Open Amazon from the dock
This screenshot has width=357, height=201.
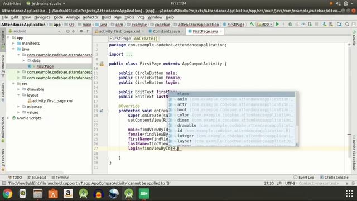(68, 194)
